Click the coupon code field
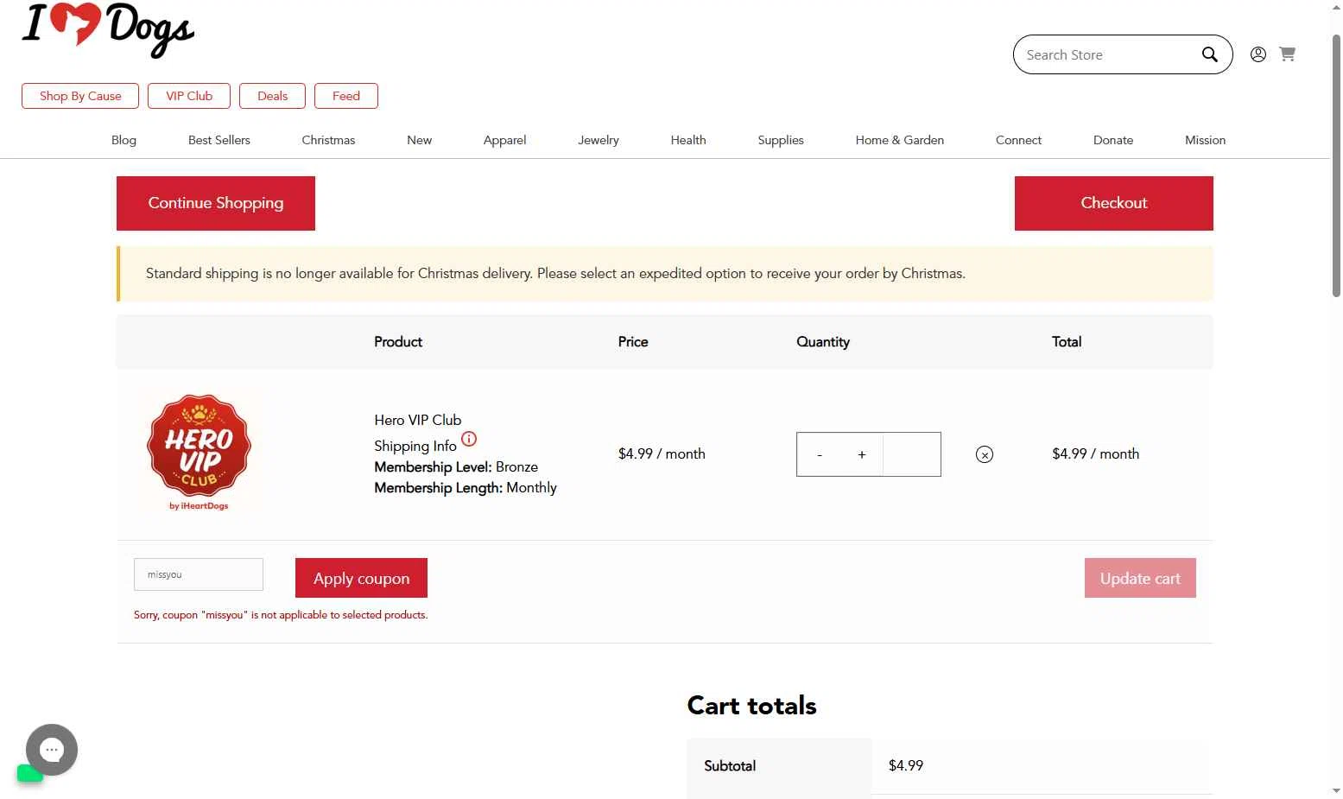This screenshot has height=799, width=1343. 199,574
